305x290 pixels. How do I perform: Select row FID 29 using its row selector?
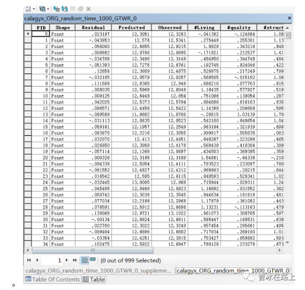(28, 213)
